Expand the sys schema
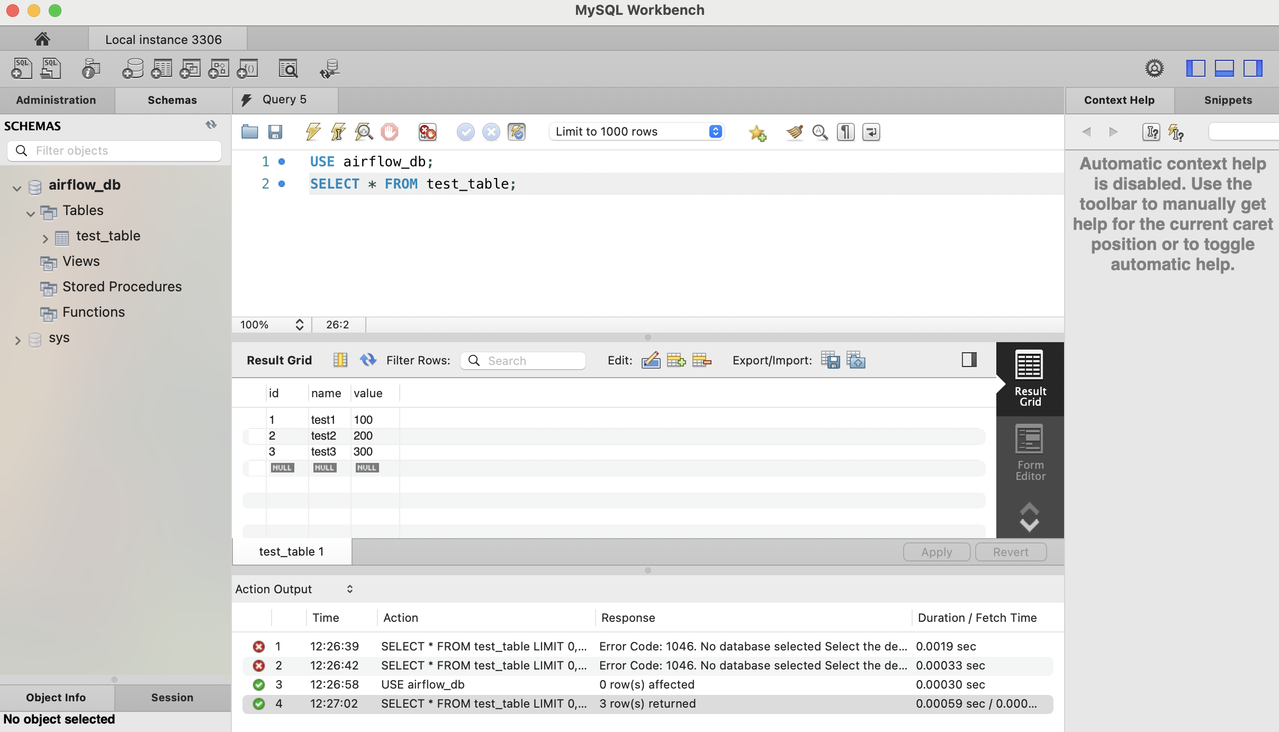 pos(17,341)
